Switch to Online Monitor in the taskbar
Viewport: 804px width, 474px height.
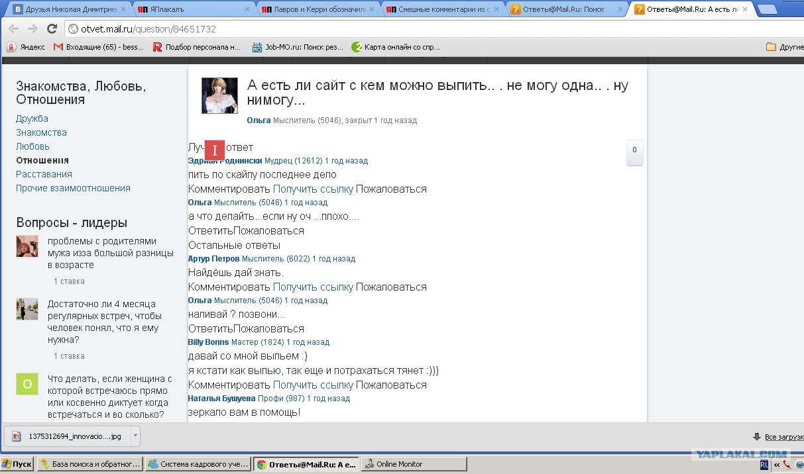point(398,464)
